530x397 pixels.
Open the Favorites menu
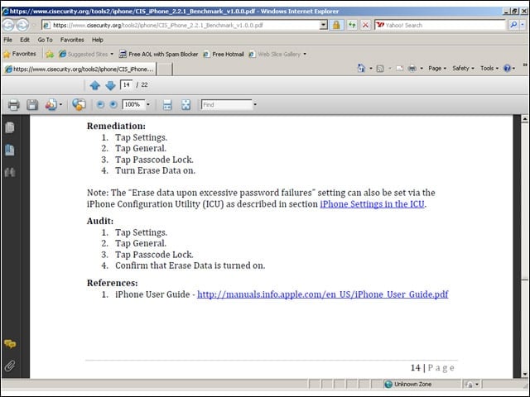pos(72,40)
